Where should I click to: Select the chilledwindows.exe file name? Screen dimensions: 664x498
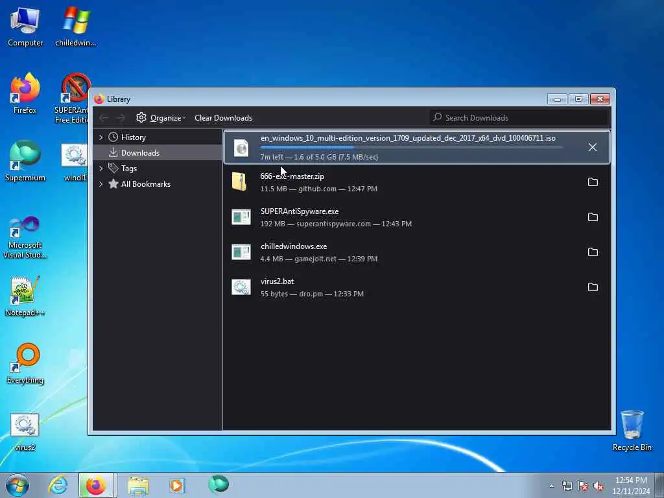tap(294, 246)
